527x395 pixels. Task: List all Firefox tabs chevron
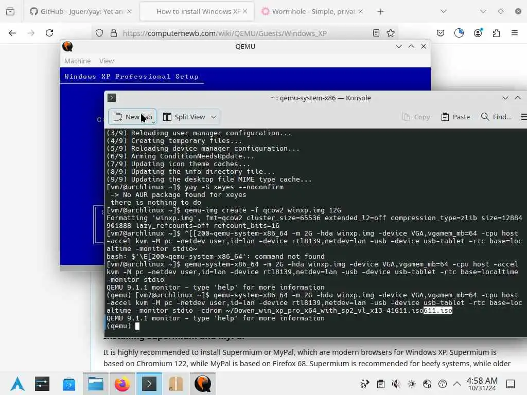[x=444, y=11]
